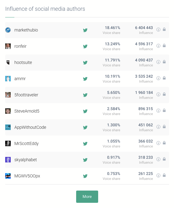Click the info icon on ammr row
This screenshot has height=208, width=174.
(158, 78)
